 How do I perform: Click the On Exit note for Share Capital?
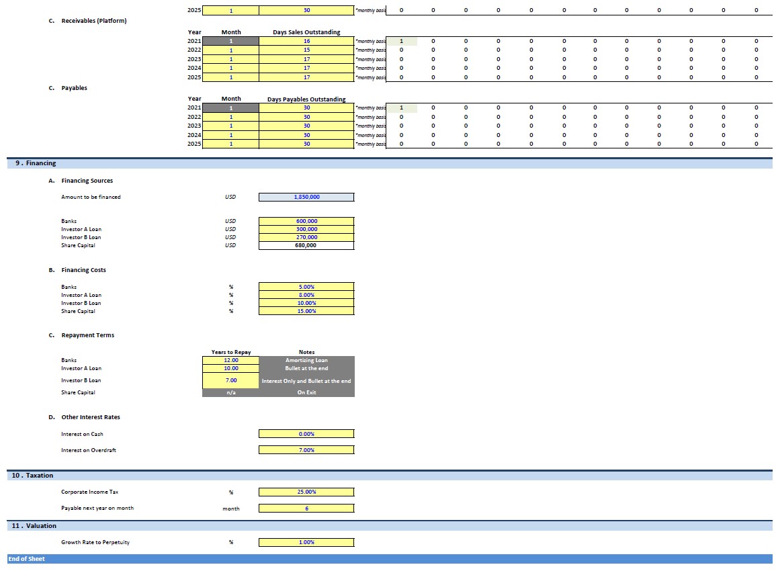(306, 392)
